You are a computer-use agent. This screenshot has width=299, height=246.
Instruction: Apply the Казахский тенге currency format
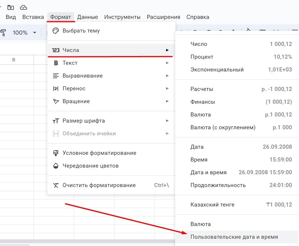click(x=212, y=205)
